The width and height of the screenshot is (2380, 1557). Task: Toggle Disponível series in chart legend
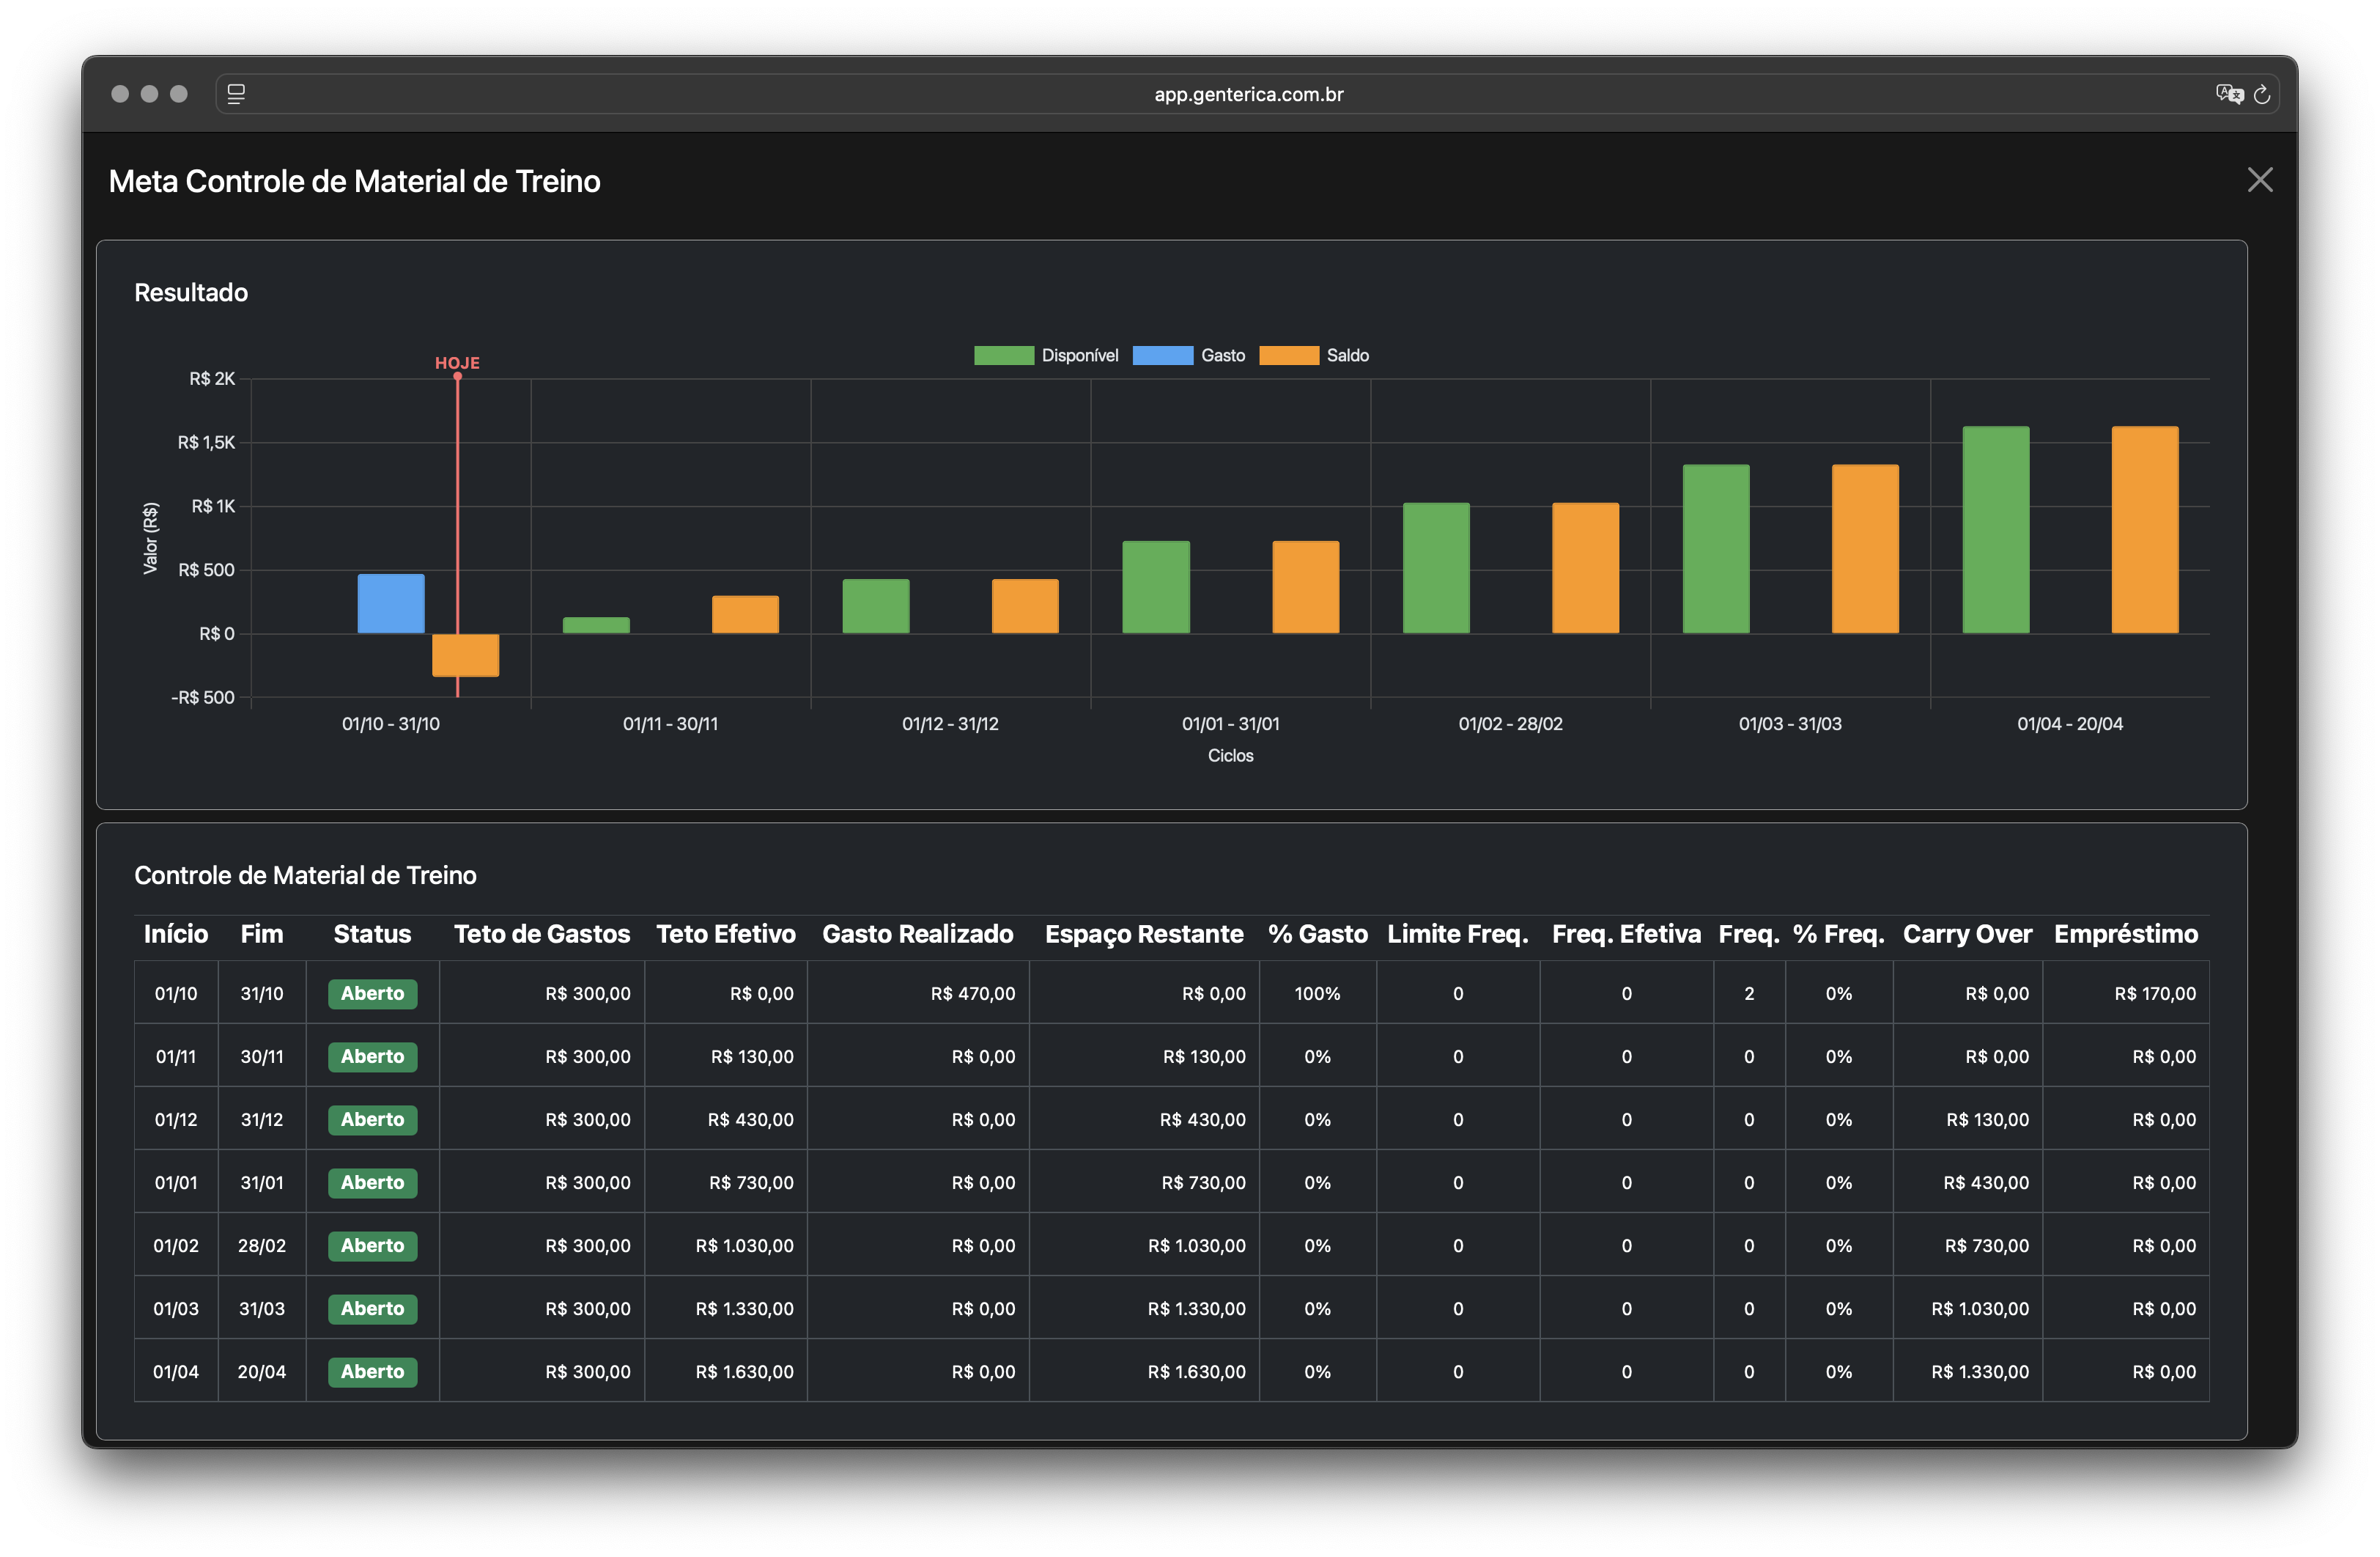pos(1079,356)
